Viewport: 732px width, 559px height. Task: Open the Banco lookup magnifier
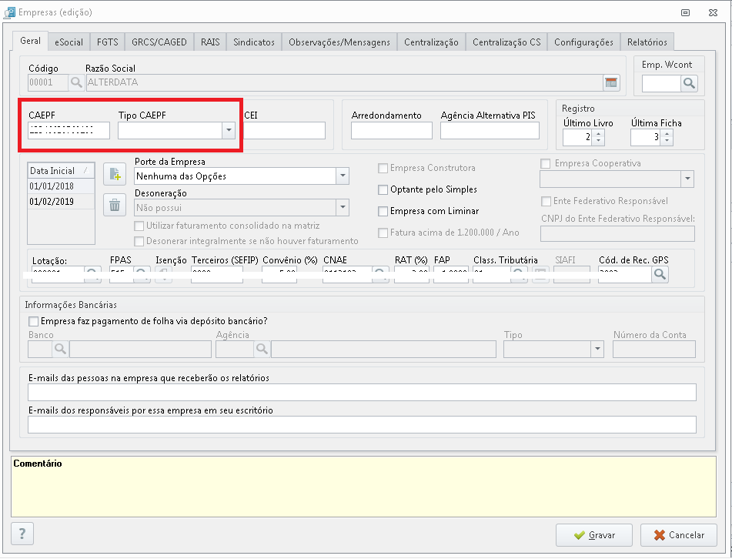(60, 349)
